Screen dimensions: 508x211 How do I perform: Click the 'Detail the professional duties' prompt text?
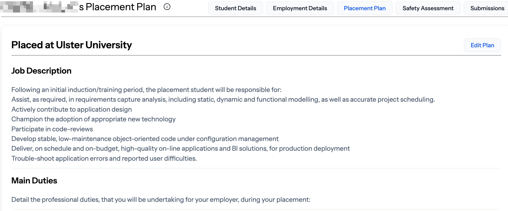[161, 200]
